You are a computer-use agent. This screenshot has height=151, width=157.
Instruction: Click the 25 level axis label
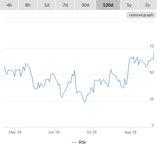point(152,99)
